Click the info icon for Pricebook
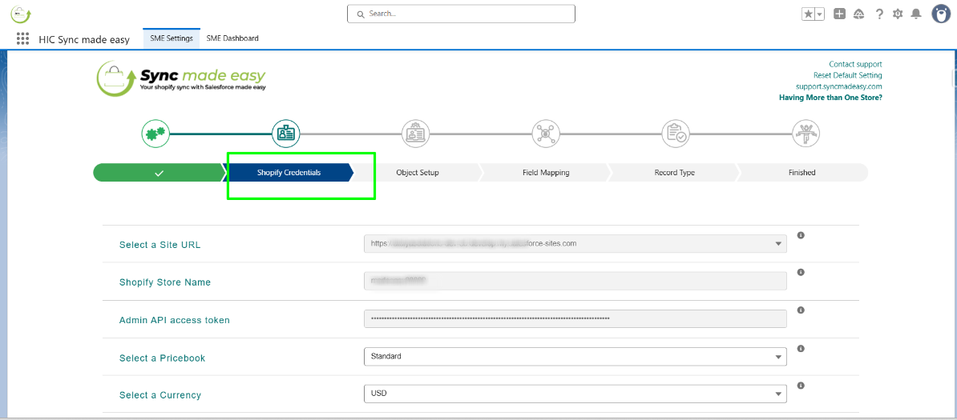Image resolution: width=957 pixels, height=420 pixels. click(x=801, y=348)
